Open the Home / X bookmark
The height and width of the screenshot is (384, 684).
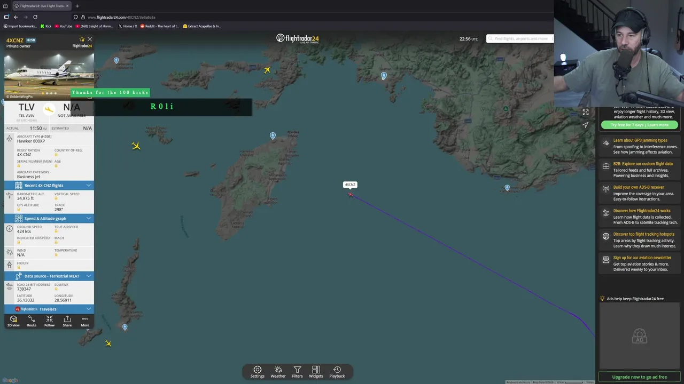tap(127, 26)
